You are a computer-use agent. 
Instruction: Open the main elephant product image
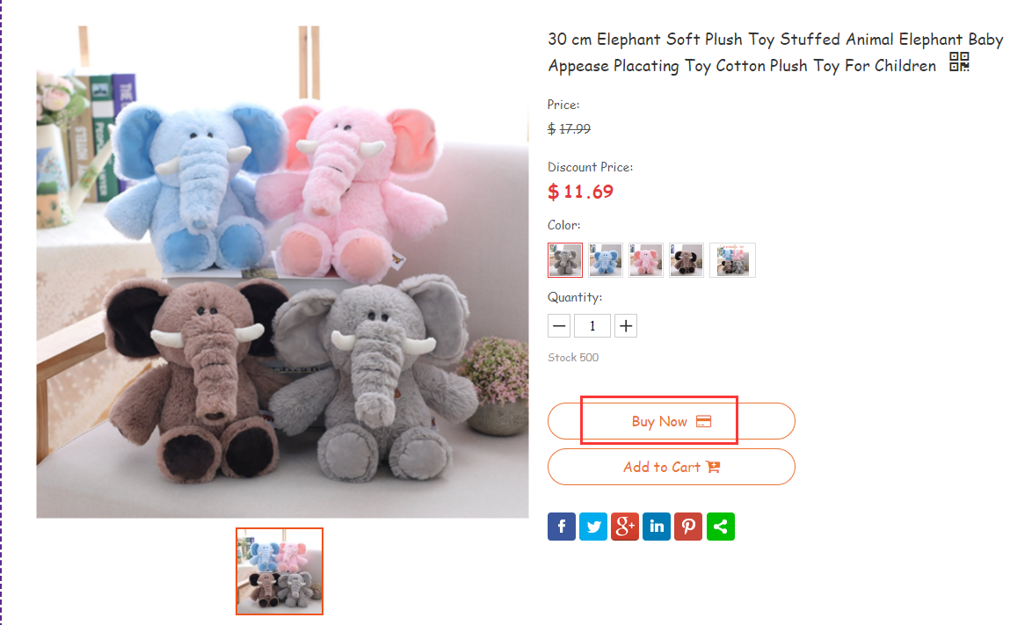pyautogui.click(x=282, y=272)
